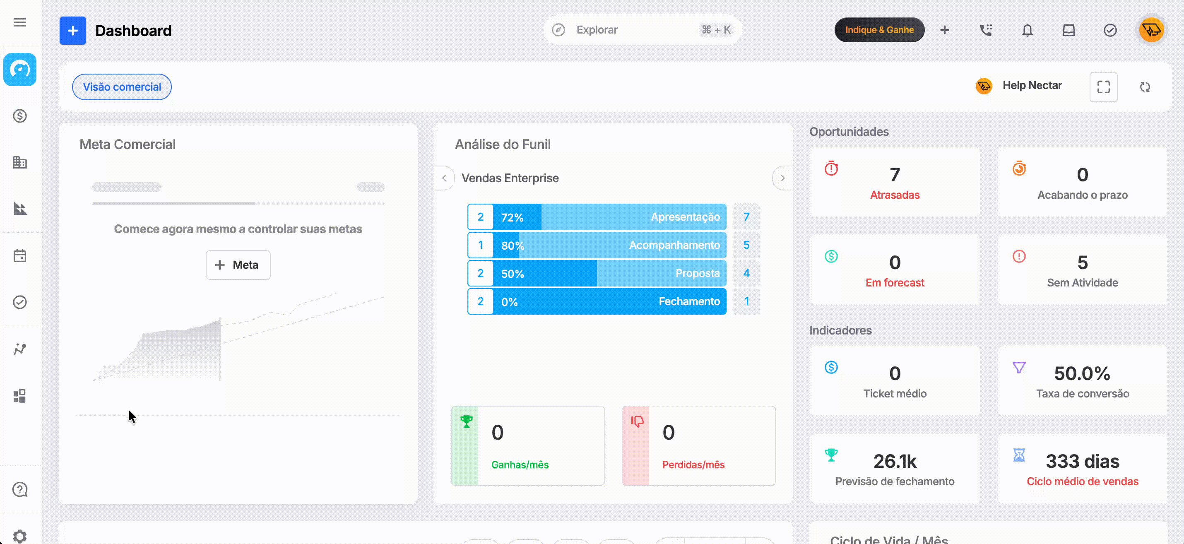
Task: Open the Ticket médio indicator
Action: click(x=895, y=381)
